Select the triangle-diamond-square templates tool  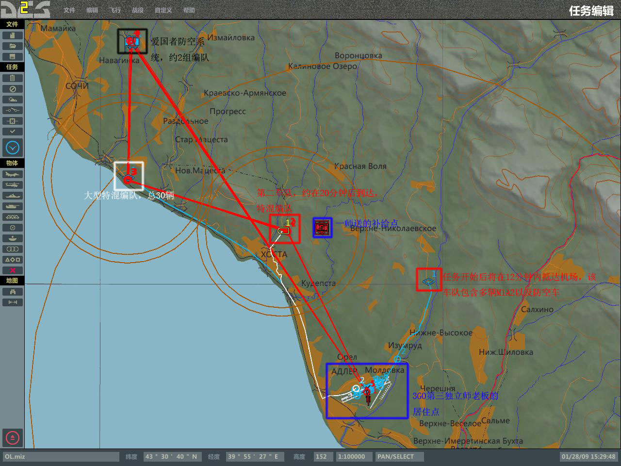(x=12, y=260)
